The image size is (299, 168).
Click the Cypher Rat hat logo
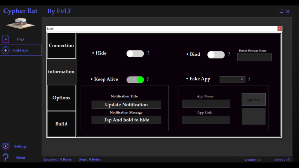click(x=20, y=23)
